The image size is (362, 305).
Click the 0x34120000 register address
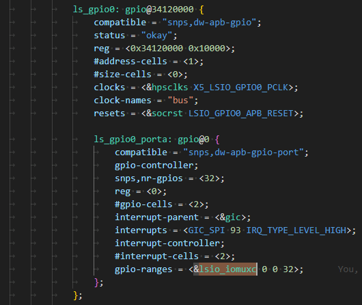[157, 49]
